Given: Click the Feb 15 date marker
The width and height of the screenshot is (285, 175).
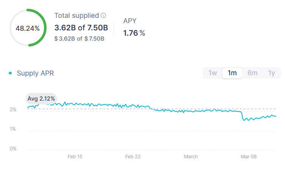Looking at the screenshot, I should 75,156.
